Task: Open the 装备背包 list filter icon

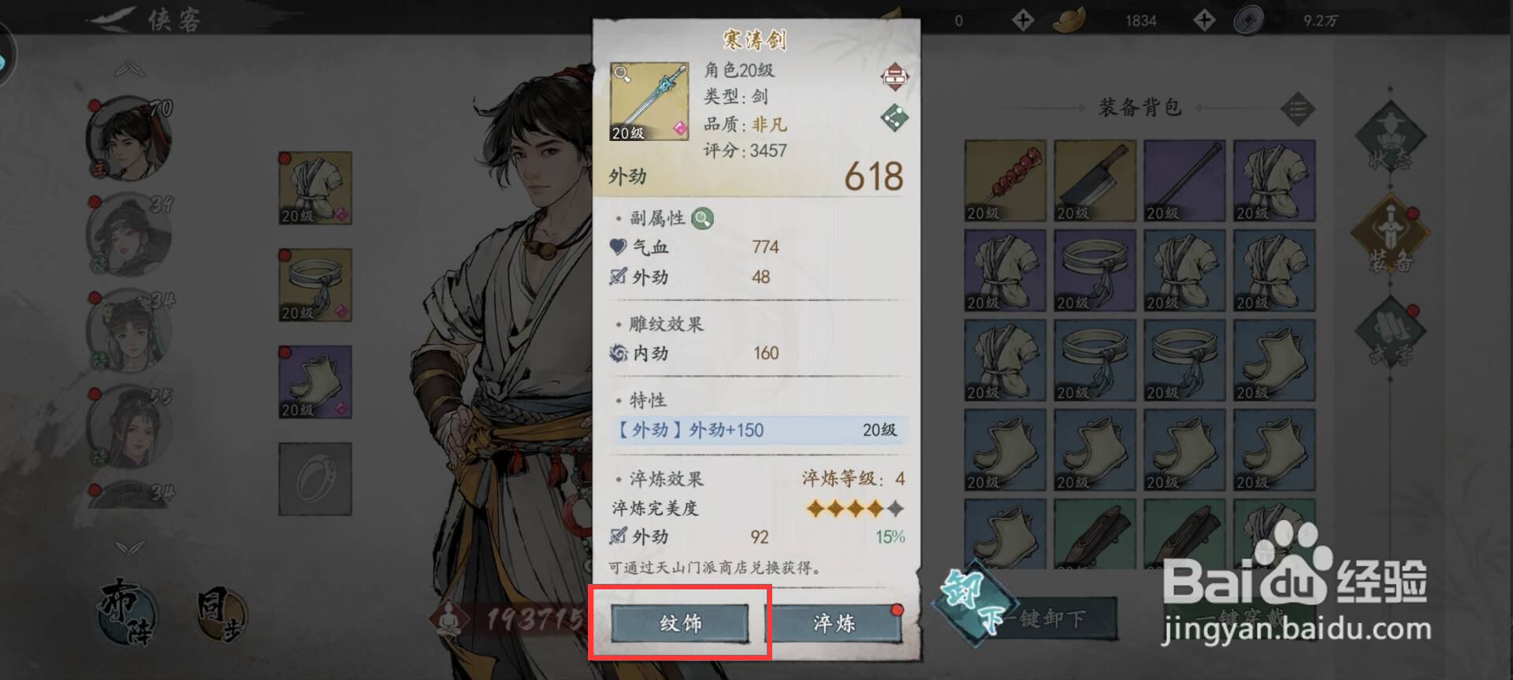Action: point(1298,109)
